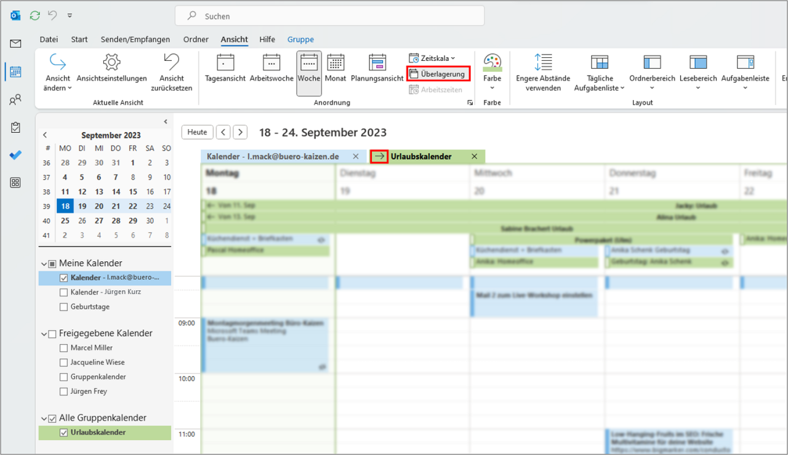Go to previous month in mini calendar
This screenshot has width=788, height=455.
[45, 135]
